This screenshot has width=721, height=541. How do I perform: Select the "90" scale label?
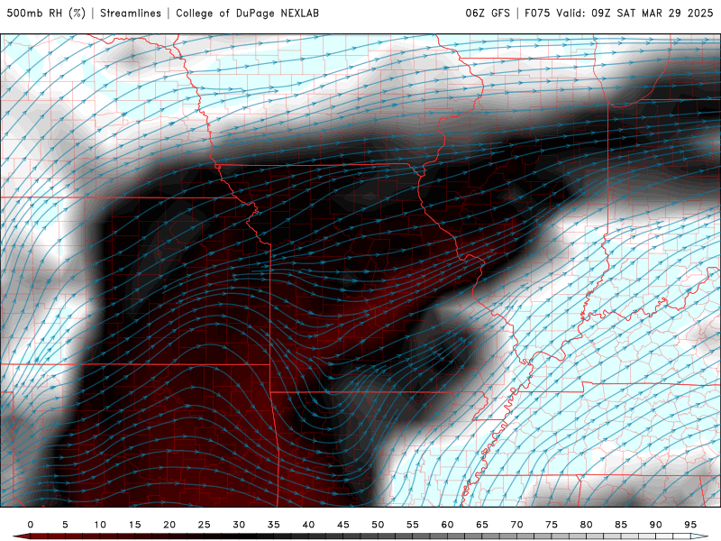coord(655,525)
